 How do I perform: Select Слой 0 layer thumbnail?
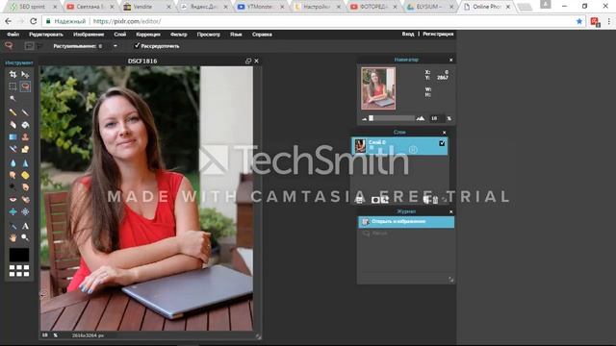360,145
